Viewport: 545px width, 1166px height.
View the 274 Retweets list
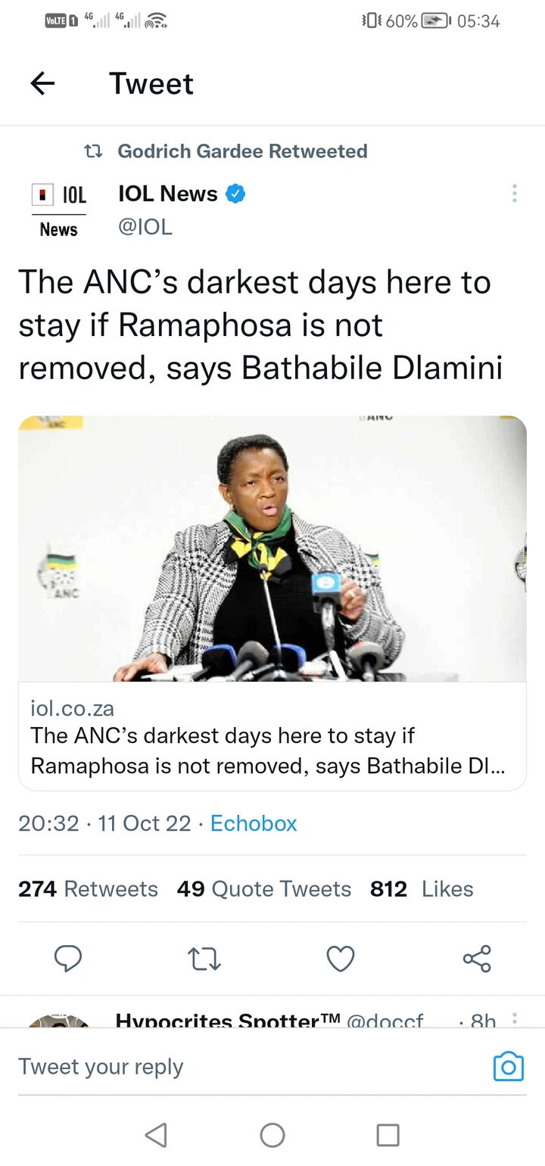point(88,889)
